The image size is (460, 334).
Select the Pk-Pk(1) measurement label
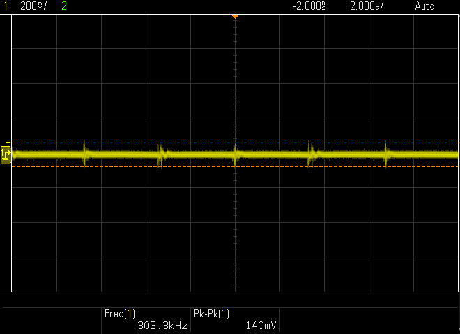coord(212,313)
